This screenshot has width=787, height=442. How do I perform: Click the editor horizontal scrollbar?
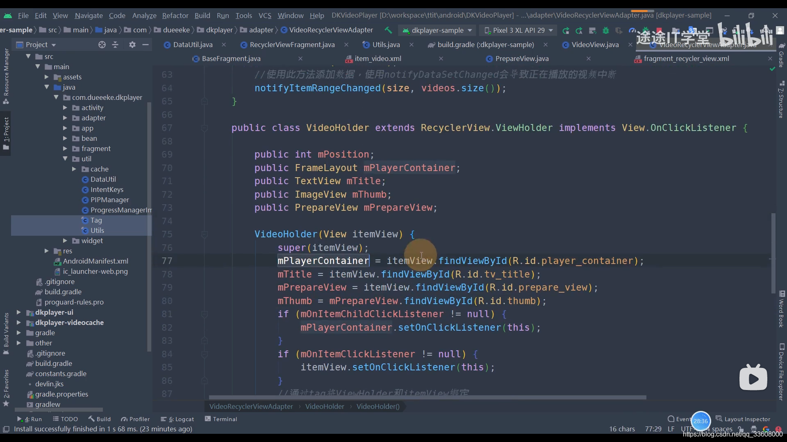[428, 397]
